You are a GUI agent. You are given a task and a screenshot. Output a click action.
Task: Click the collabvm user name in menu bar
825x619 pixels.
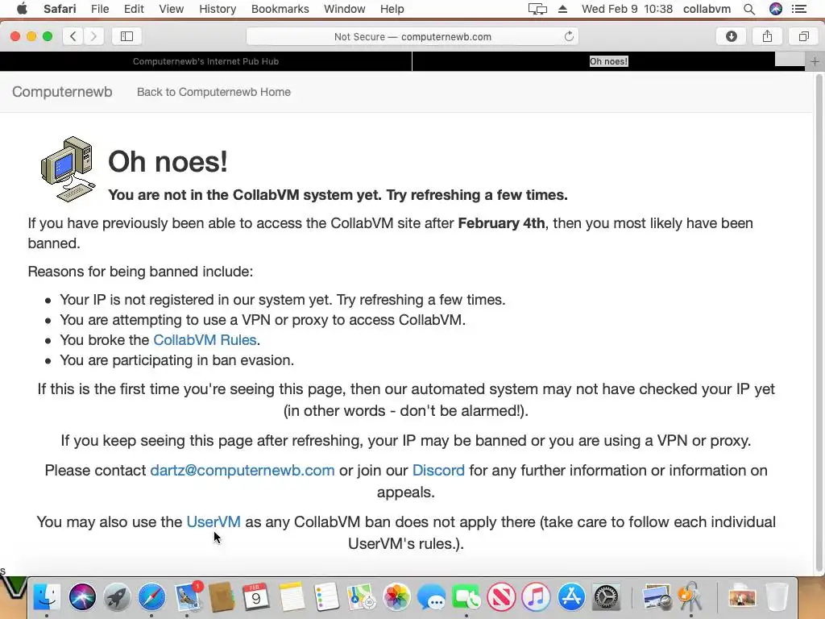pos(707,9)
